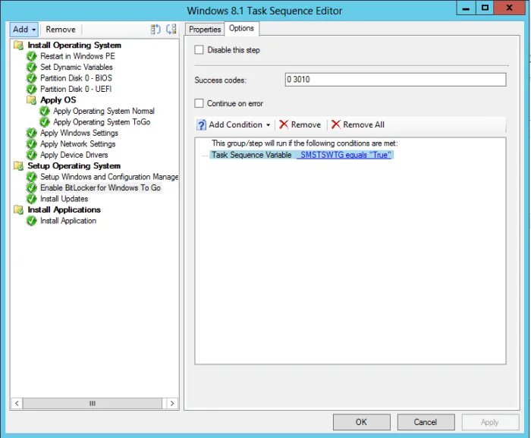Image resolution: width=531 pixels, height=438 pixels.
Task: Select the Apply Windows Settings step
Action: tap(79, 133)
